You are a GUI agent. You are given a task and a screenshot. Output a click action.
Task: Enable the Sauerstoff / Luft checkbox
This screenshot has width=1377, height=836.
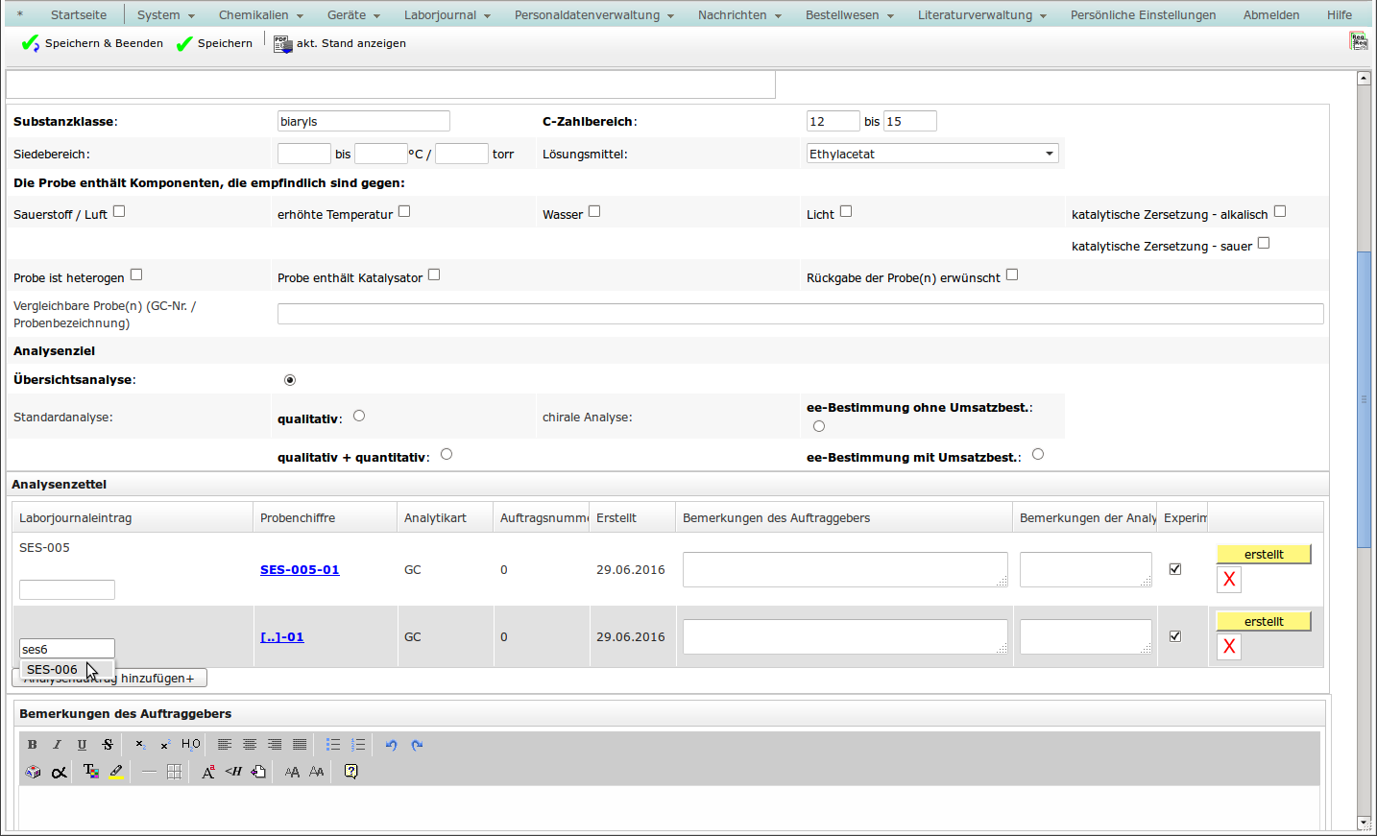click(119, 211)
